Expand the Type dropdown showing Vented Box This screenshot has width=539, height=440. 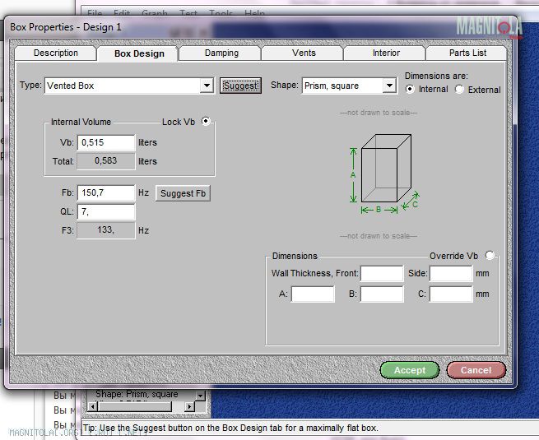(x=207, y=86)
